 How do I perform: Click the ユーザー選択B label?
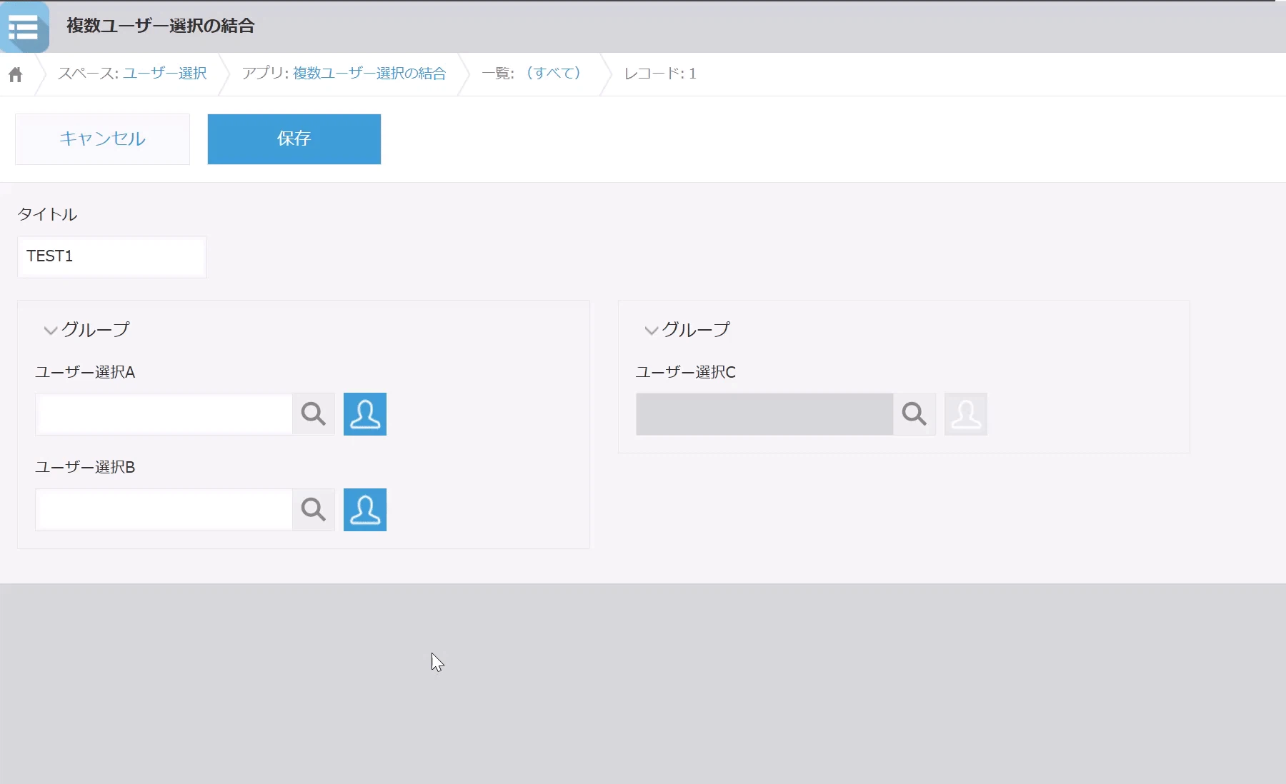(x=85, y=467)
